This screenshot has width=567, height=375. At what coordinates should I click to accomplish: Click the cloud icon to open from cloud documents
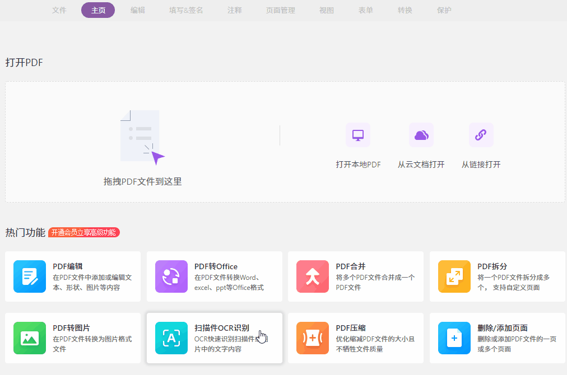(421, 134)
